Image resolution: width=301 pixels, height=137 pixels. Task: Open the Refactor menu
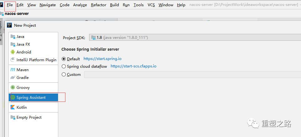(x=98, y=5)
